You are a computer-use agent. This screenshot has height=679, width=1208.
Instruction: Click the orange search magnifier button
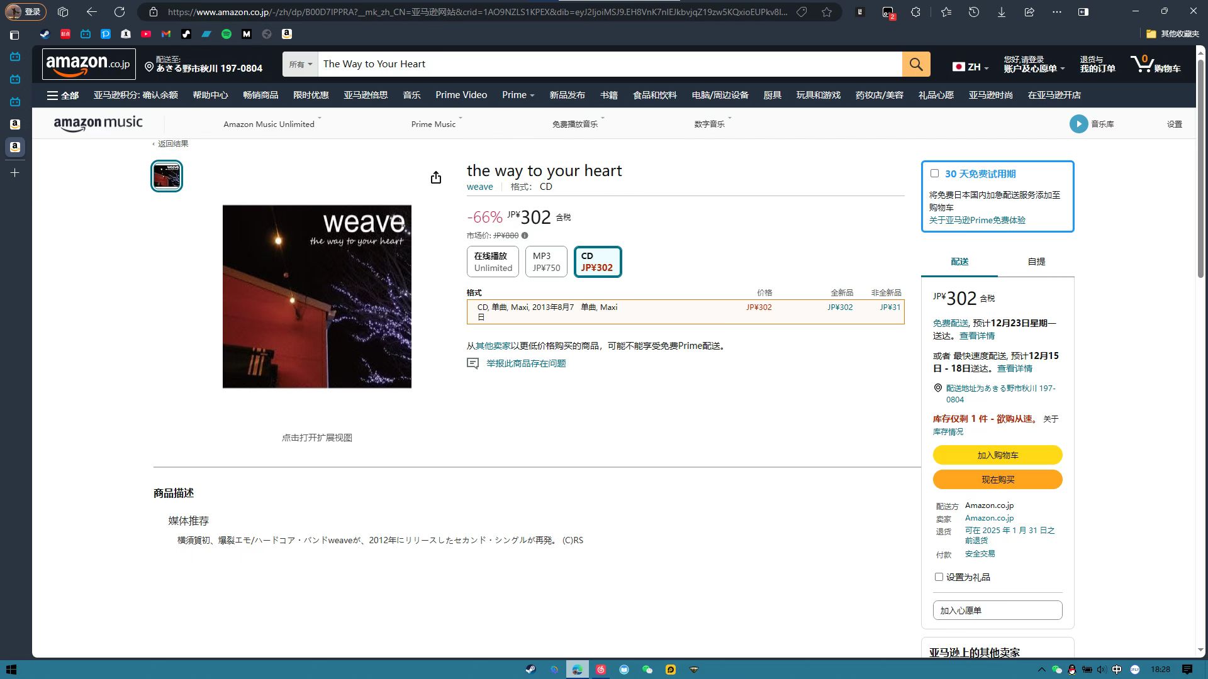pos(915,64)
